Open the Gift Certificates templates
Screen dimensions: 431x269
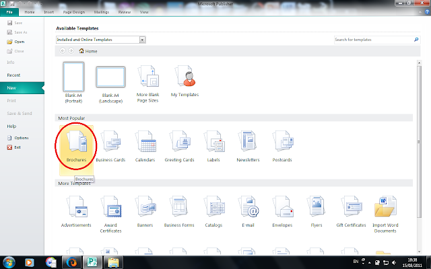[x=351, y=211]
